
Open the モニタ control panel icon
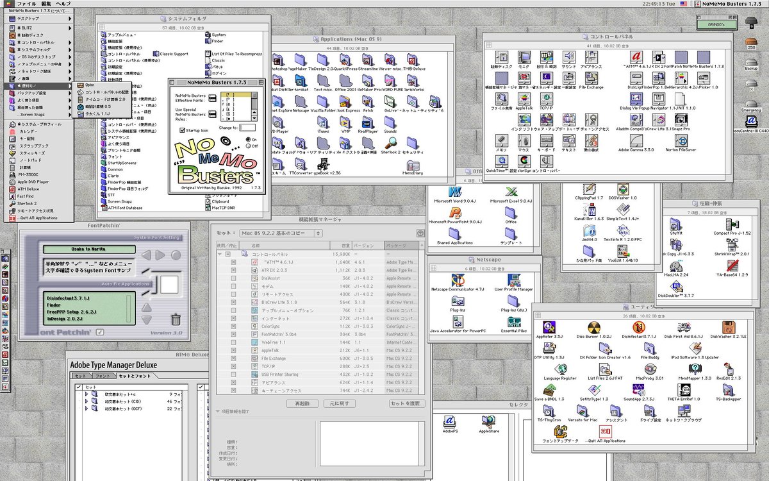(525, 56)
